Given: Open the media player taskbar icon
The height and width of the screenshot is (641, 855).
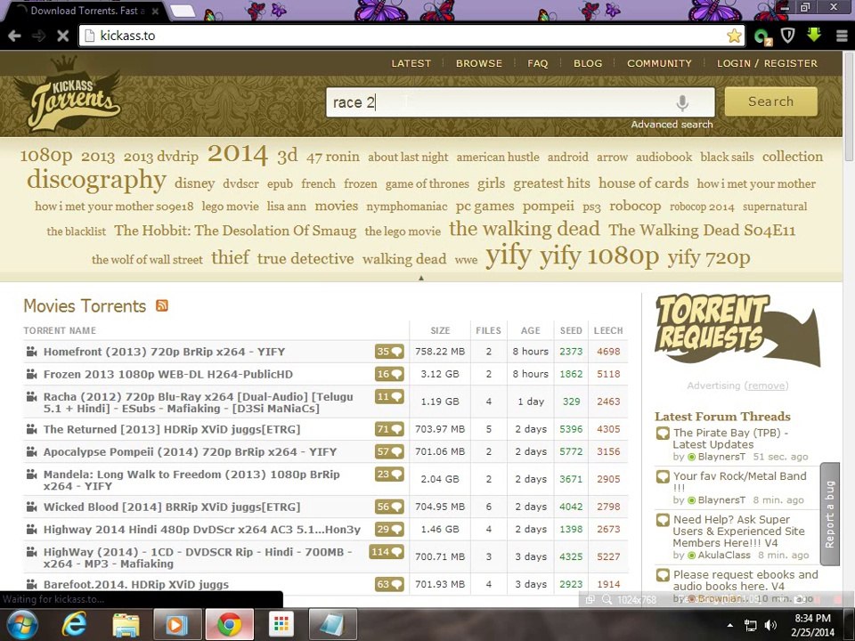Looking at the screenshot, I should click(x=177, y=625).
